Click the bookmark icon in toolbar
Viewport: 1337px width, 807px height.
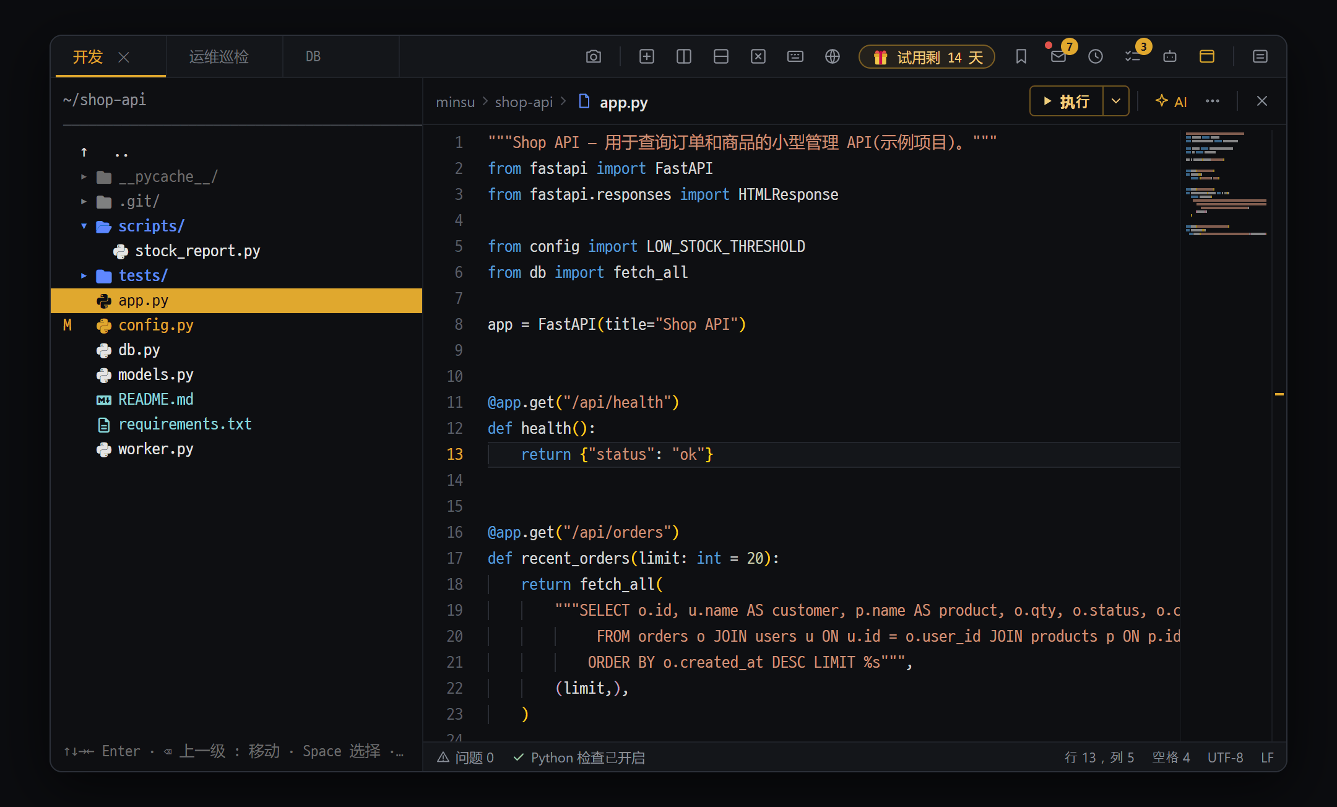coord(1021,57)
